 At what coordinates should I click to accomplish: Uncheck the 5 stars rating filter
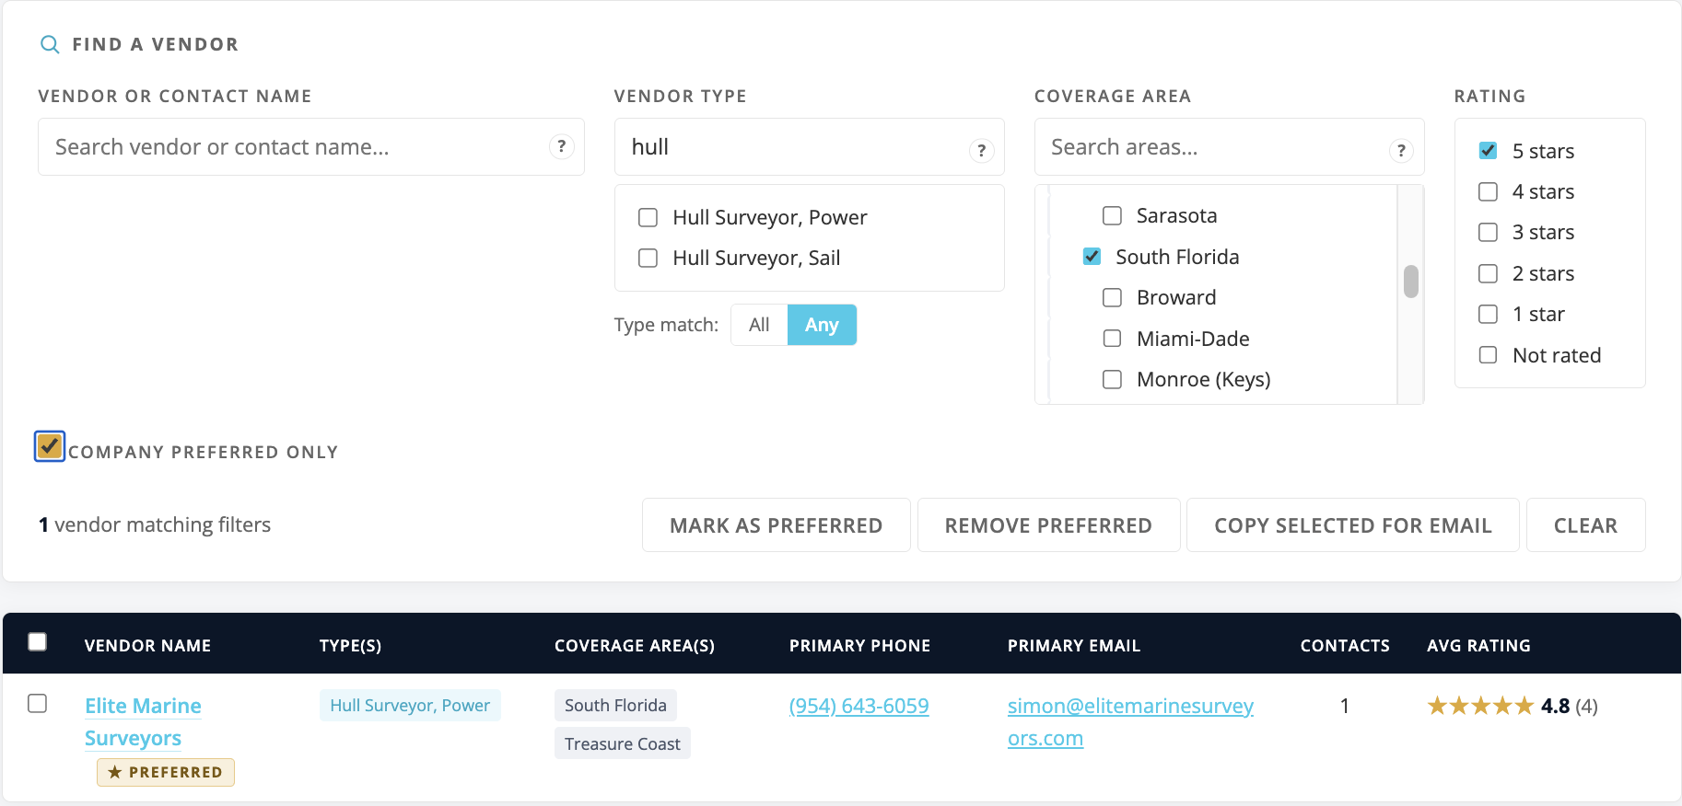[1488, 150]
